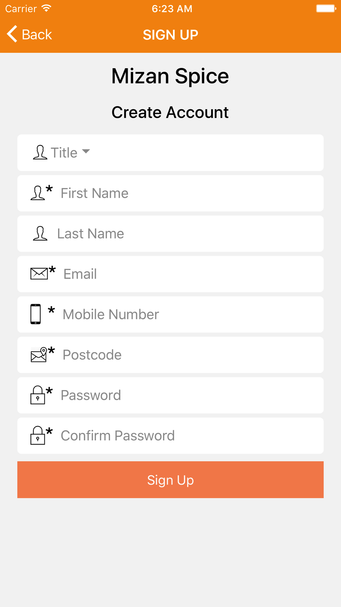
Task: Tap the person icon beside First Name
Action: pyautogui.click(x=38, y=193)
